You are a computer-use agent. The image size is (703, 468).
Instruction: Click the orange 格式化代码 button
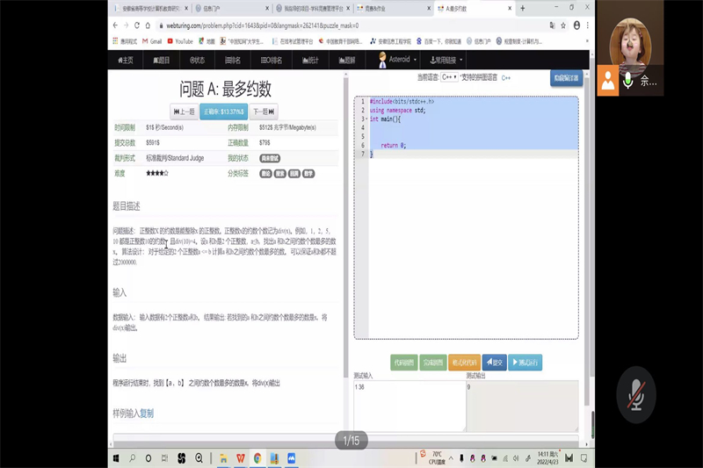pos(464,362)
